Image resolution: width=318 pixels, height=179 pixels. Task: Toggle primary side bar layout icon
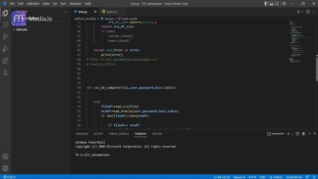coord(266,3)
